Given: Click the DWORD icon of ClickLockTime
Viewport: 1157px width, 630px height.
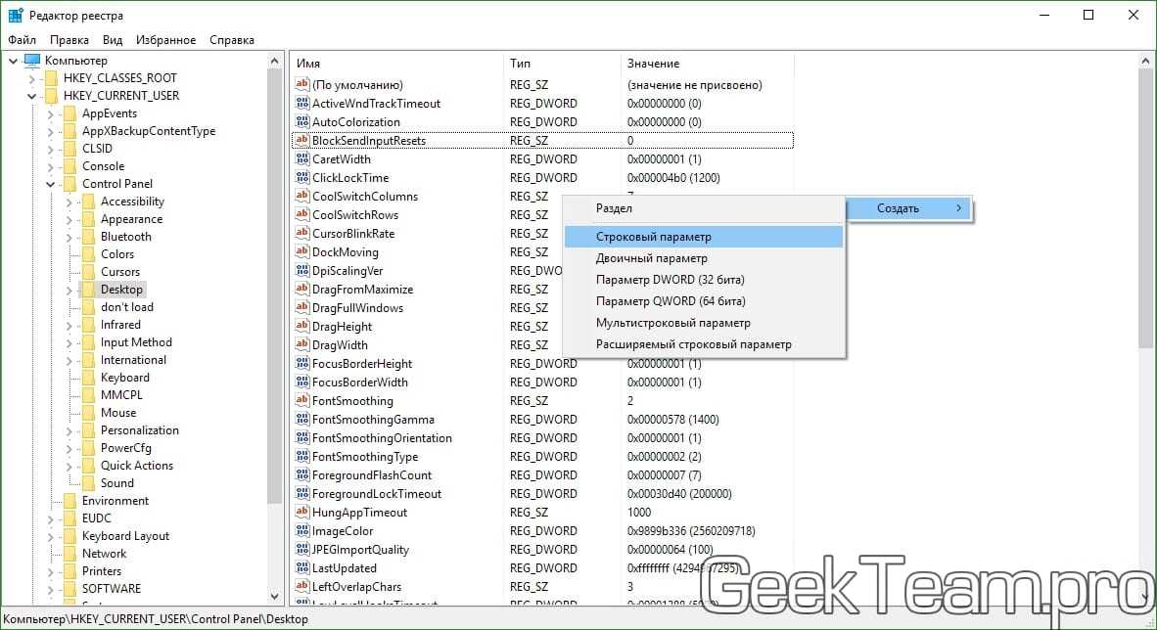Looking at the screenshot, I should [x=301, y=177].
